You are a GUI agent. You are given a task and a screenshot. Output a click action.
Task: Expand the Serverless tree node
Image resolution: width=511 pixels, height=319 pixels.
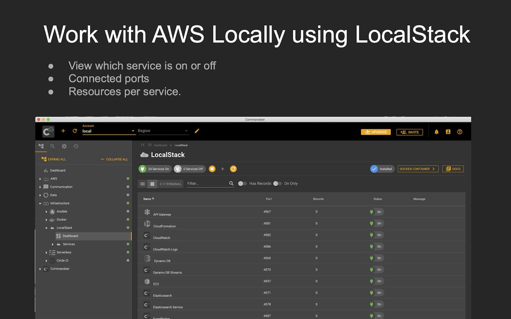(x=46, y=253)
